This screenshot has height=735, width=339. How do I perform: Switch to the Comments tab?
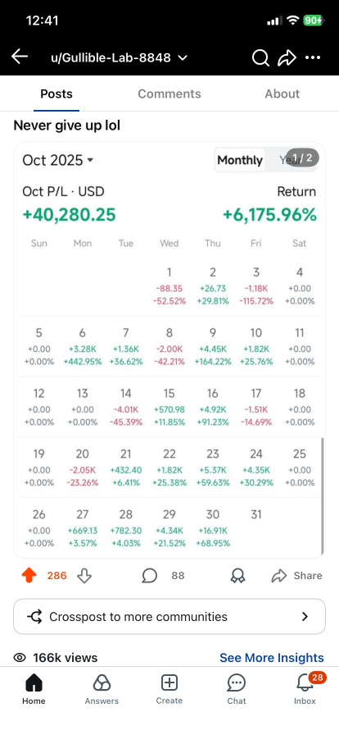pos(169,94)
